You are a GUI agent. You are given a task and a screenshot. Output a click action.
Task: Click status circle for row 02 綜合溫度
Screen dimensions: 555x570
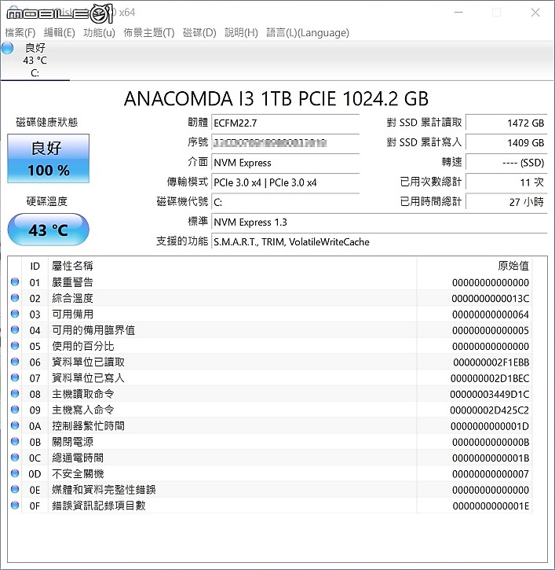(x=15, y=298)
